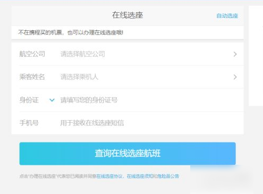Click the 乘客姓名 label
263x194 pixels.
[32, 77]
